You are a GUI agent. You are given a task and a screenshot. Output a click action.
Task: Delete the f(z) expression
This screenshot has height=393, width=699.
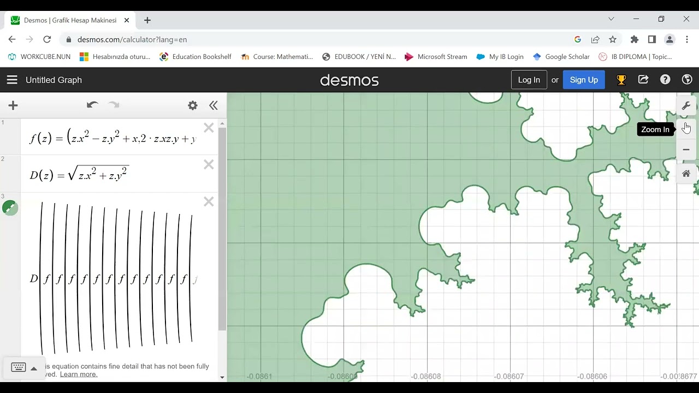pos(209,128)
